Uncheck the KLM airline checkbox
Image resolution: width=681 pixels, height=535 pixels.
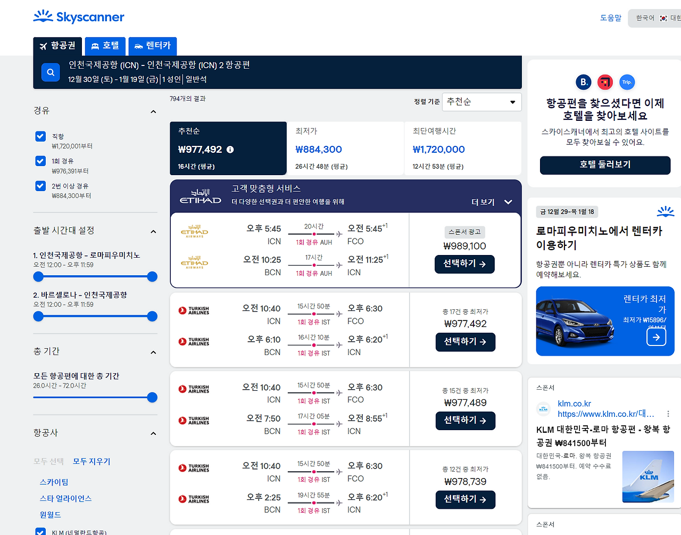coord(40,531)
